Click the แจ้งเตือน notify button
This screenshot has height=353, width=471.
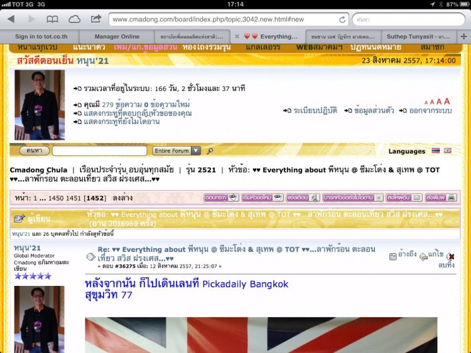click(303, 198)
